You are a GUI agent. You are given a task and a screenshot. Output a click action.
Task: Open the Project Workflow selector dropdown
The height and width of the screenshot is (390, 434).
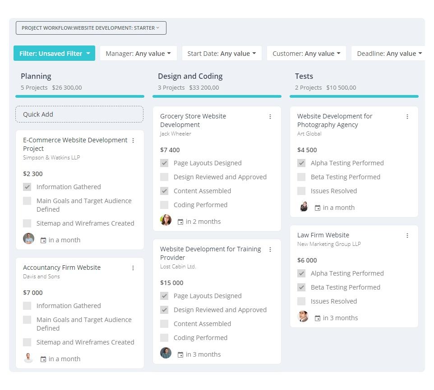91,28
